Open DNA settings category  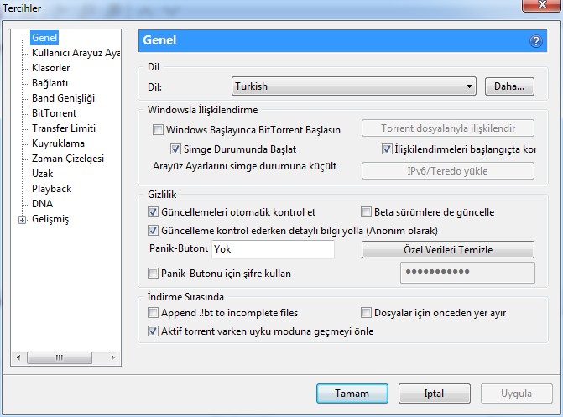click(x=42, y=204)
